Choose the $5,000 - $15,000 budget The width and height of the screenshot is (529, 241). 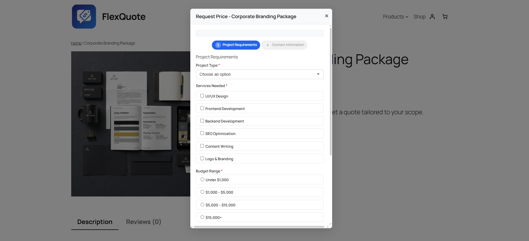coord(203,205)
